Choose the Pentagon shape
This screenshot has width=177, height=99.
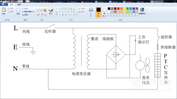click(x=63, y=12)
